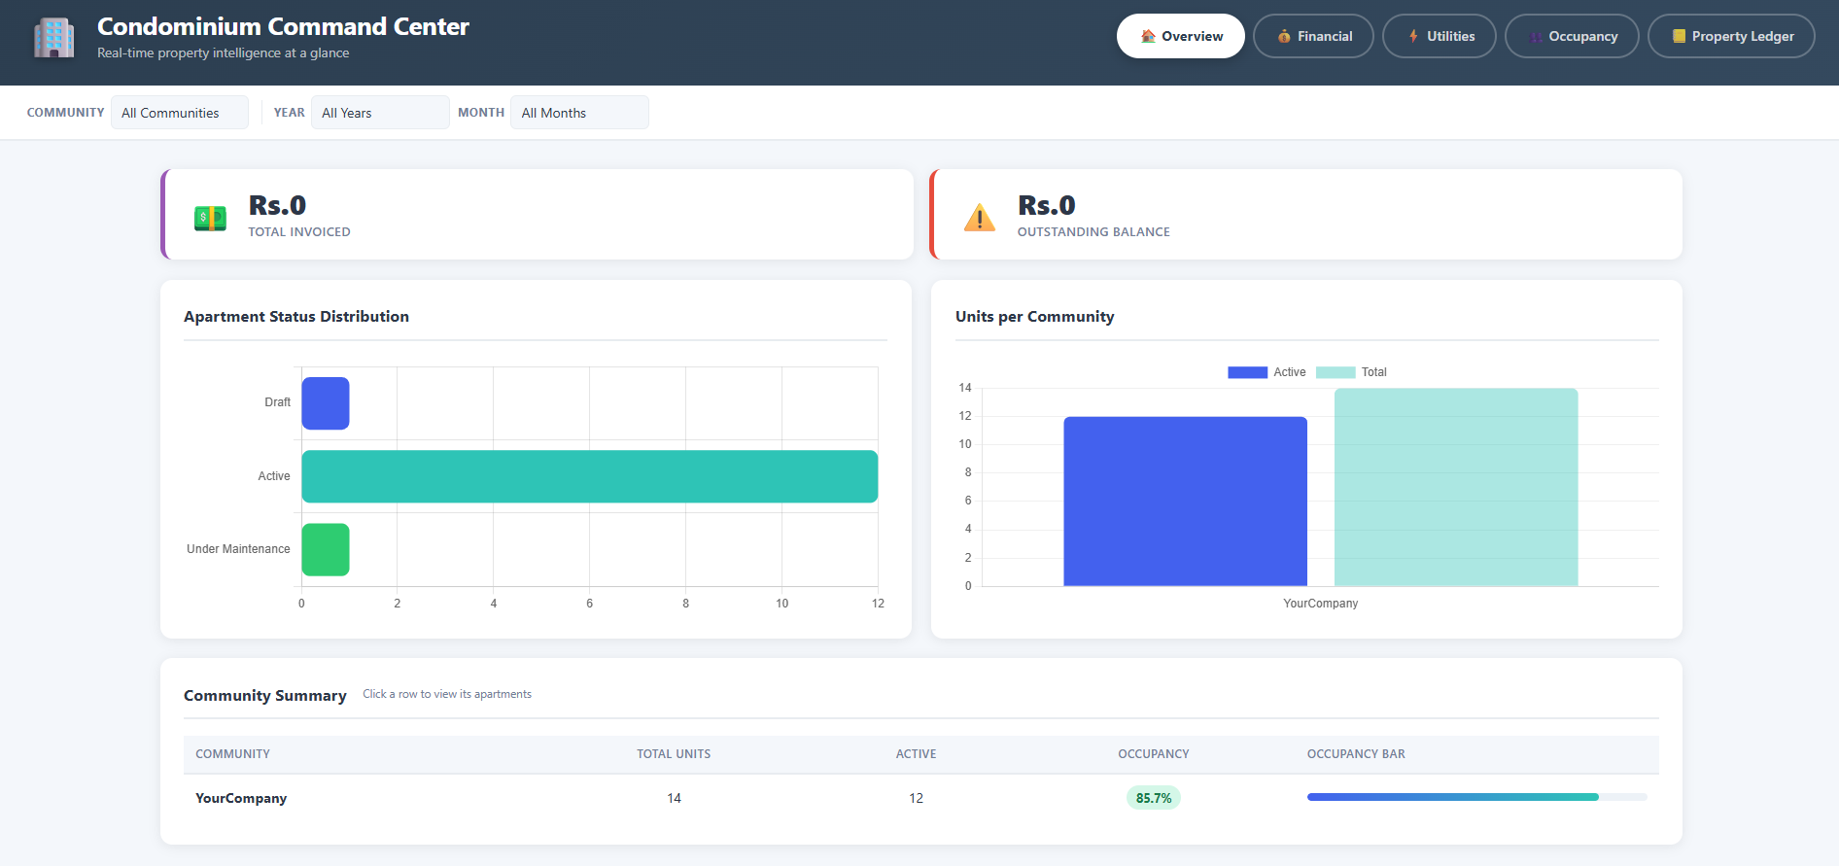Click the blue Active bar for YourCompany
The width and height of the screenshot is (1839, 866).
1185,502
